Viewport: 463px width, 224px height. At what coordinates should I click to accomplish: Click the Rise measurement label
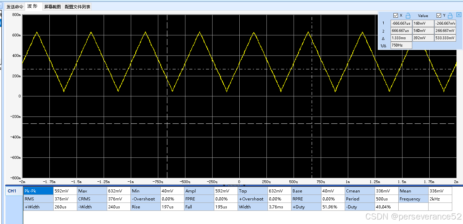point(146,207)
